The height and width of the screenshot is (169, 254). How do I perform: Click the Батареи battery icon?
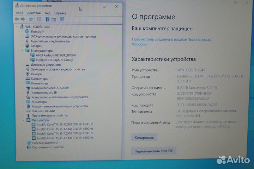tap(27, 46)
